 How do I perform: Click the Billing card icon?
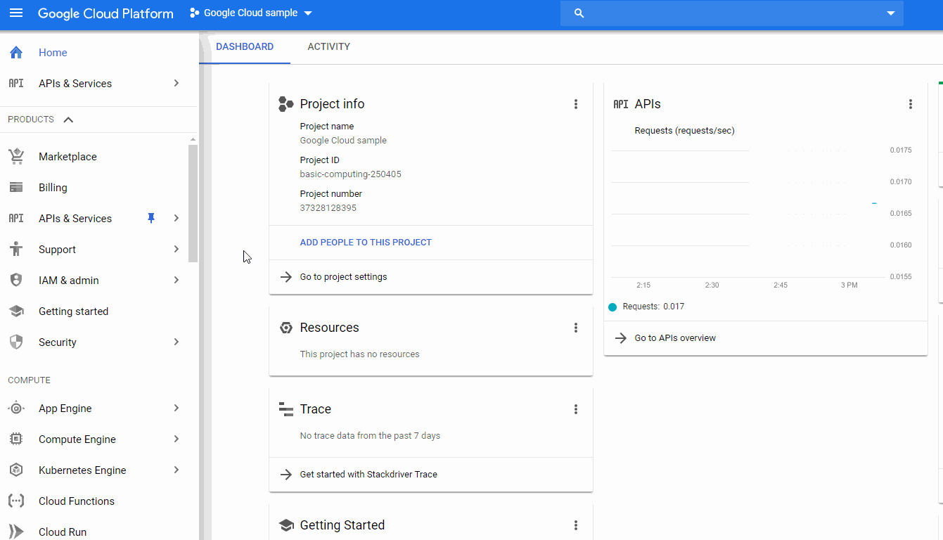(x=15, y=187)
